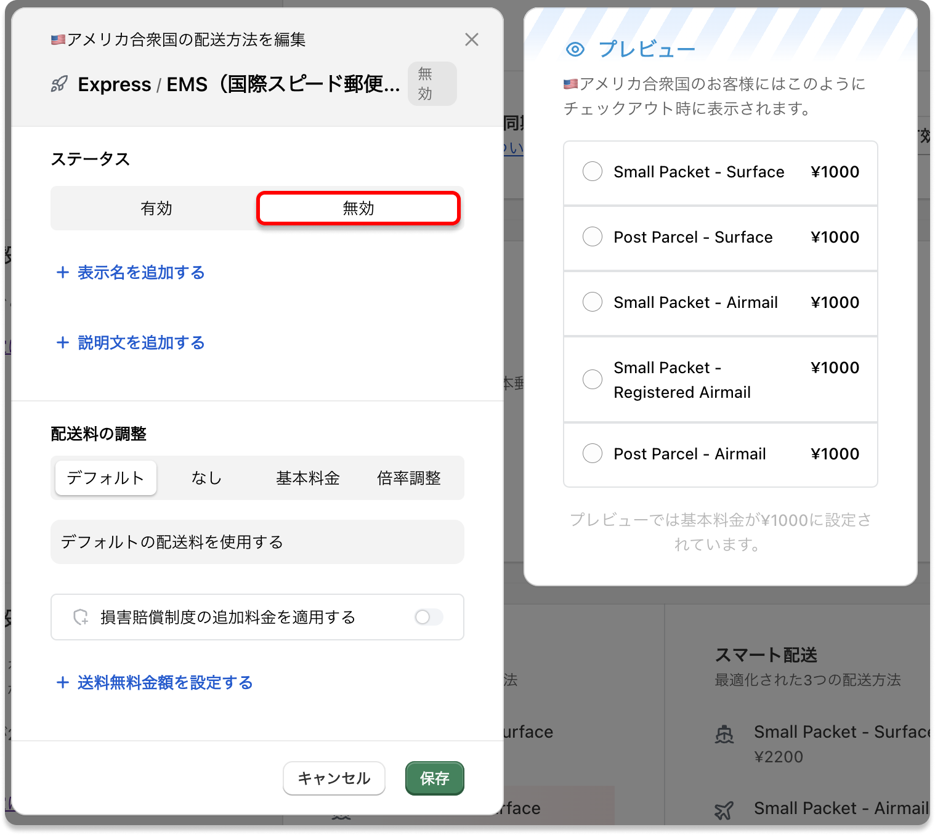Viewport: 935px width, 835px height.
Task: Click the plus icon for 表示名を追加する
Action: [x=62, y=272]
